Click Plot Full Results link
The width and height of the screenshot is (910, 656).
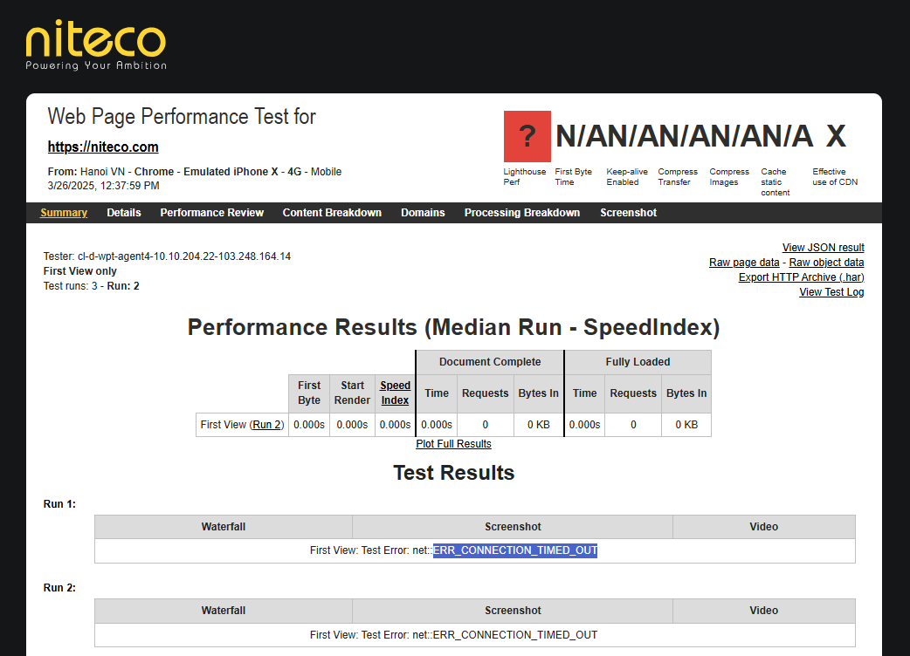(x=453, y=444)
